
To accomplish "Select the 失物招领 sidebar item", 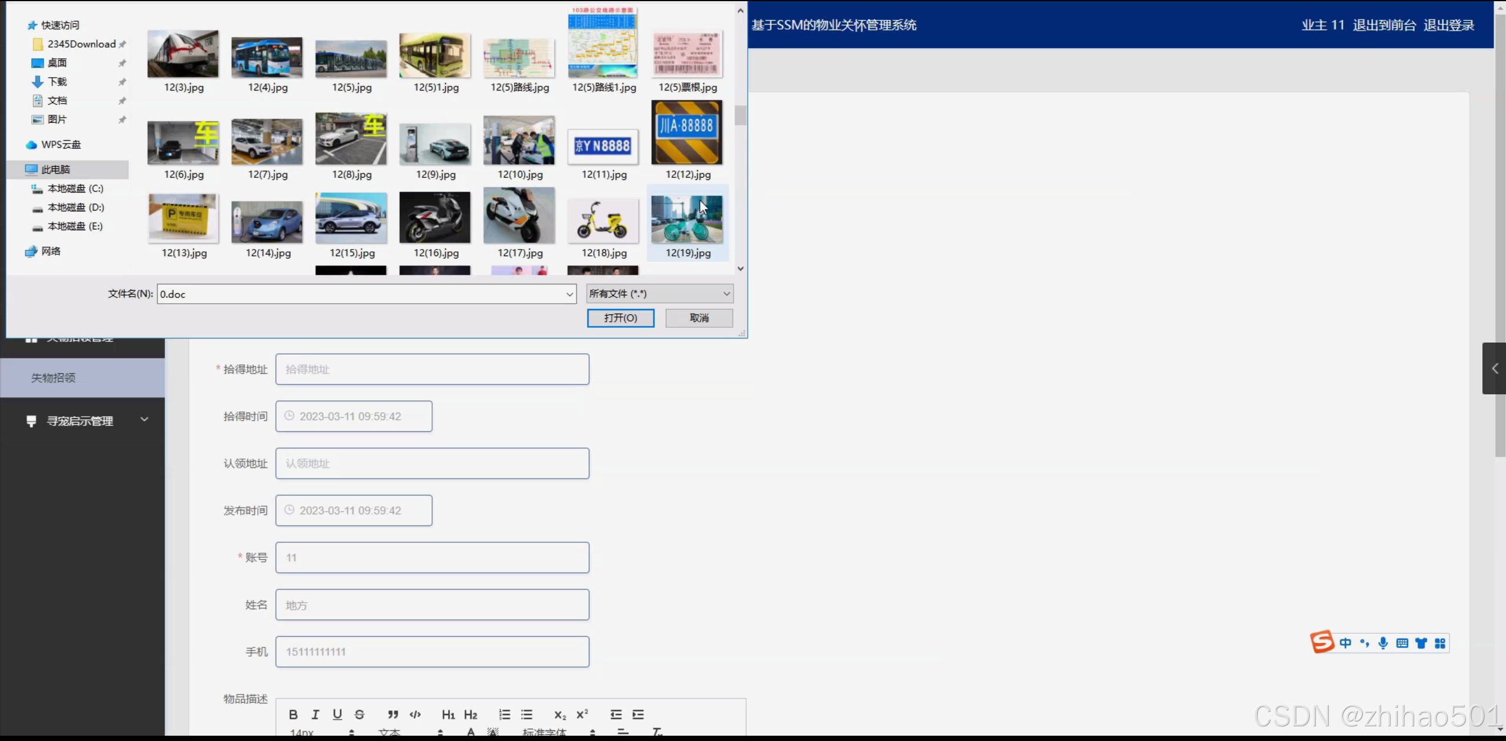I will click(x=53, y=378).
